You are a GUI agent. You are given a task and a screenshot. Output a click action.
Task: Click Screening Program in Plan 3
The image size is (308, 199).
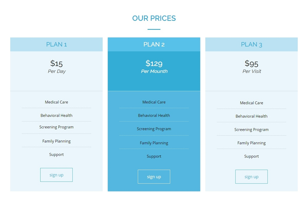(x=251, y=130)
